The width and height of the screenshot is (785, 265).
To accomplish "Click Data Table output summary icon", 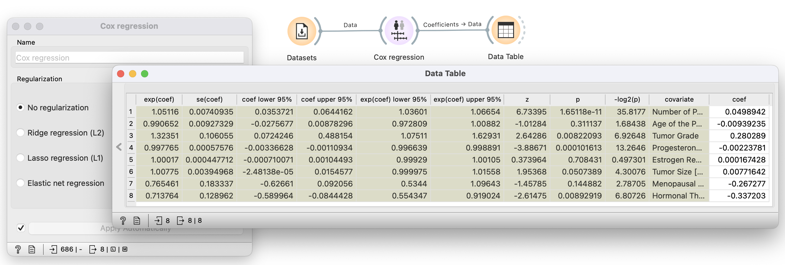I will (x=180, y=221).
